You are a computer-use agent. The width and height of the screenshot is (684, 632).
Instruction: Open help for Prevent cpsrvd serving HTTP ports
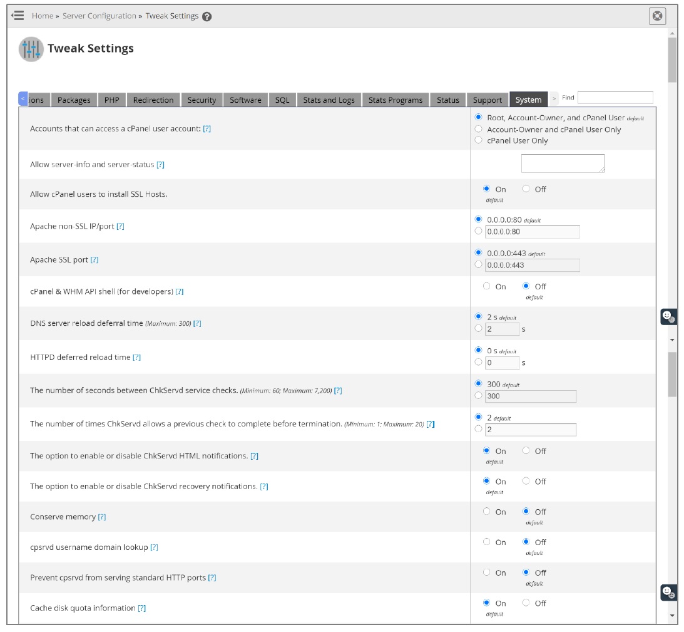212,578
